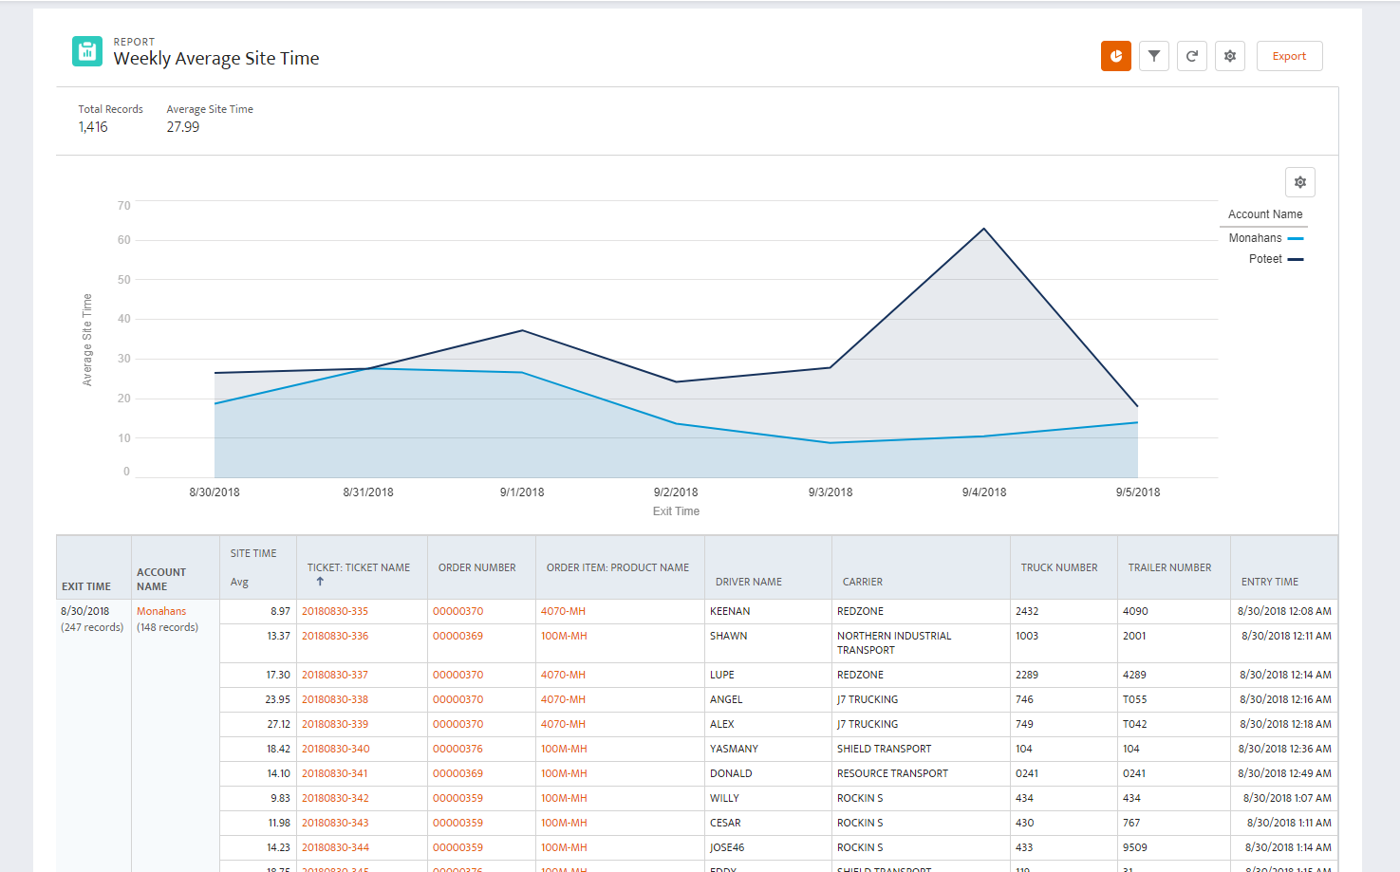
Task: Open ticket 20180830-340
Action: point(335,749)
